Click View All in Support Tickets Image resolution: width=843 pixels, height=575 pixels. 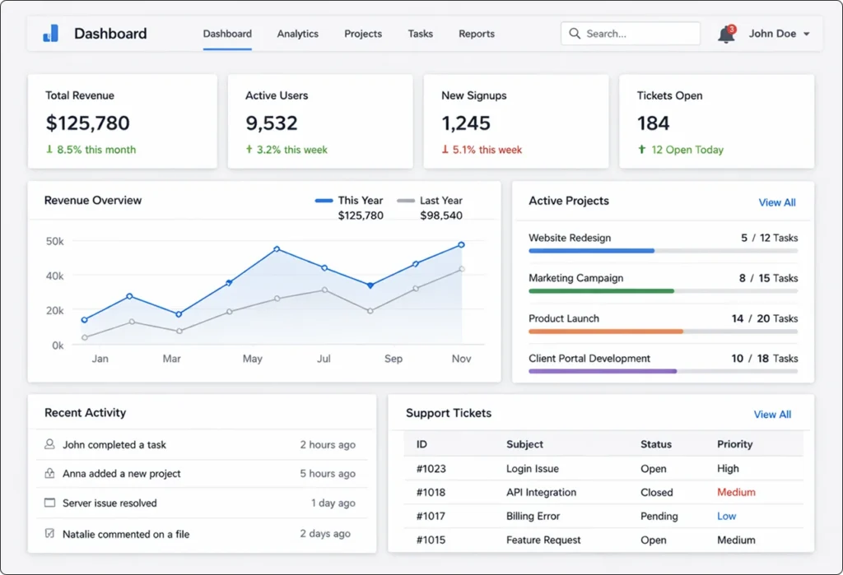771,415
